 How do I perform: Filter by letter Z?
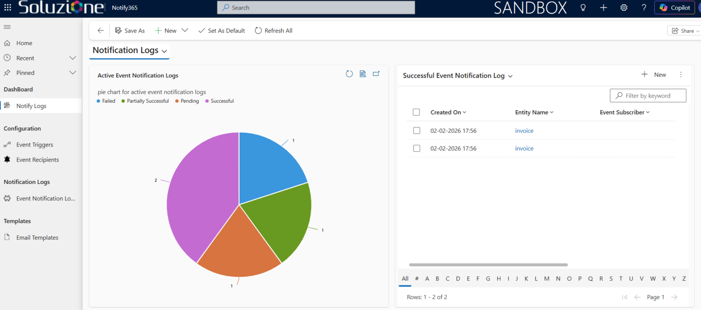point(684,278)
